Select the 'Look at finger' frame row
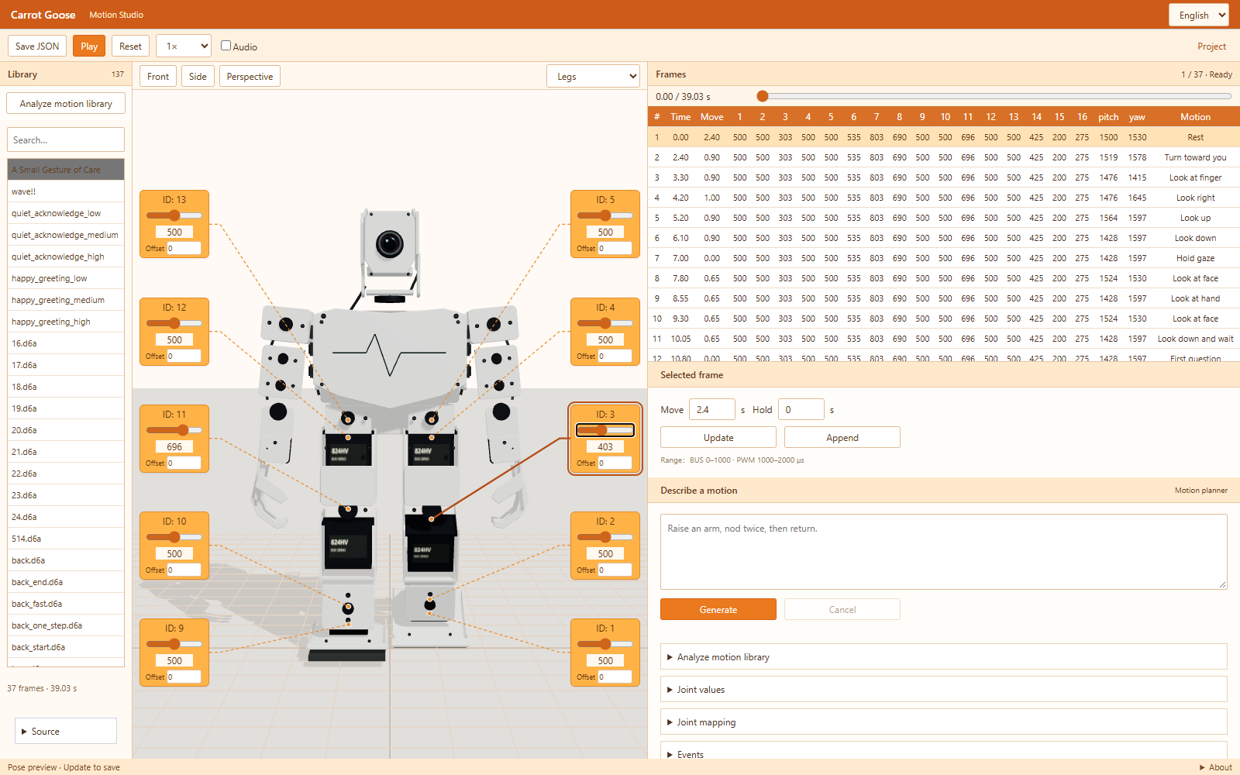The height and width of the screenshot is (775, 1240). coord(943,177)
